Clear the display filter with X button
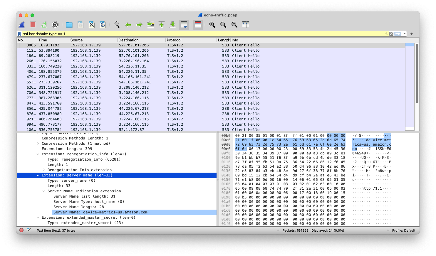436x256 pixels. pos(391,34)
